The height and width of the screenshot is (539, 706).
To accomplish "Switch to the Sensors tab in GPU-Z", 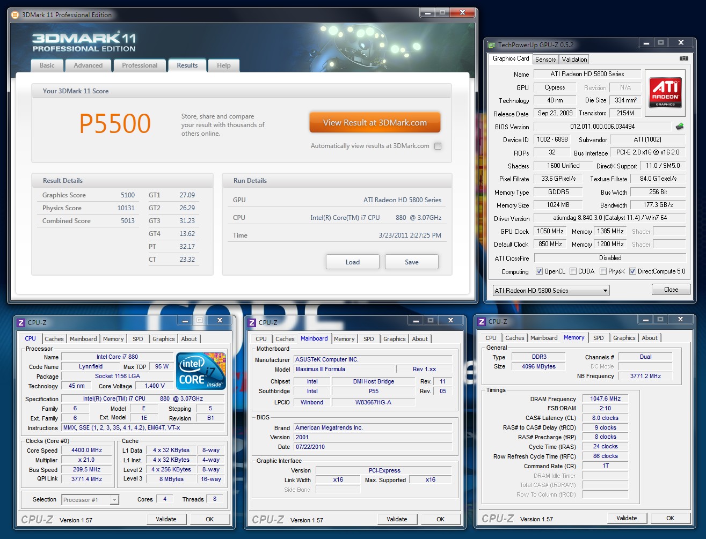I will 545,60.
